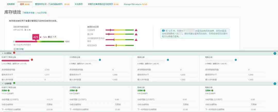Click the 无在售信息的亚马逊库存 factor gauge bar

pos(120,40)
